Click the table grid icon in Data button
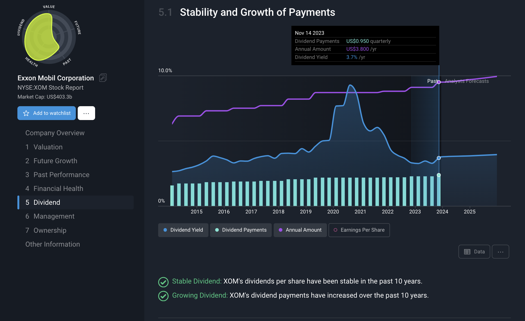Screen dimensions: 525x321 [467, 252]
